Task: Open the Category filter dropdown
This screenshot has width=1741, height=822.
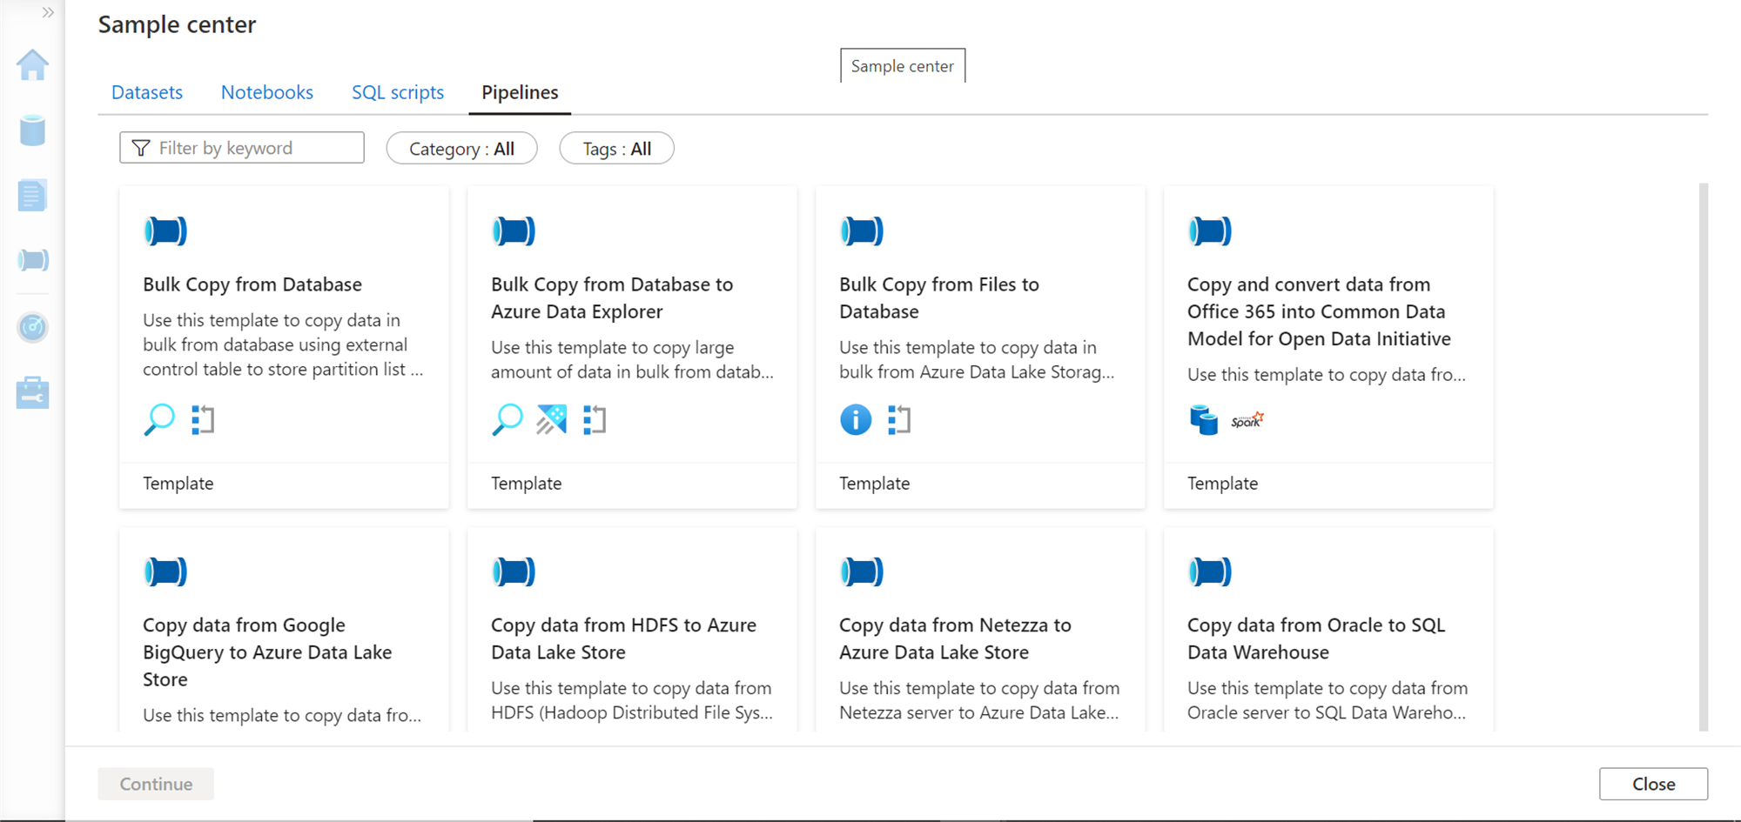Action: [461, 149]
